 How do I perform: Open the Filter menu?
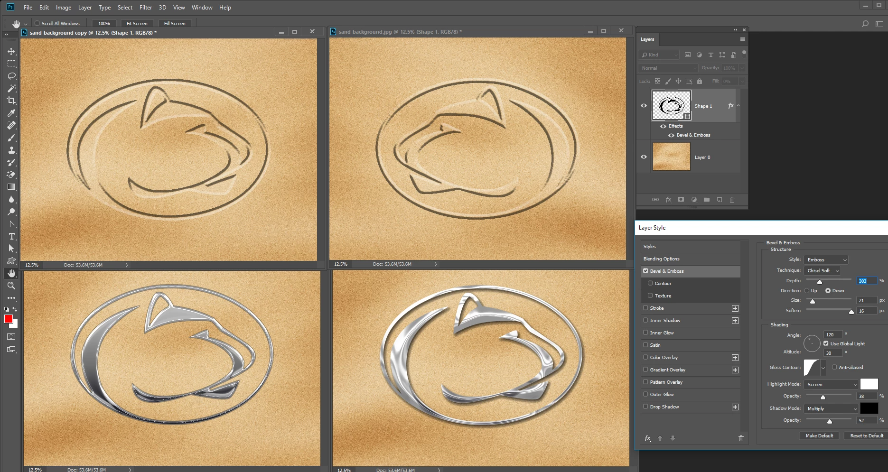coord(146,8)
